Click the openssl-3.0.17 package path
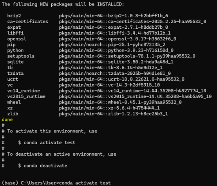The width and height of the screenshot is (217, 186). point(118,39)
